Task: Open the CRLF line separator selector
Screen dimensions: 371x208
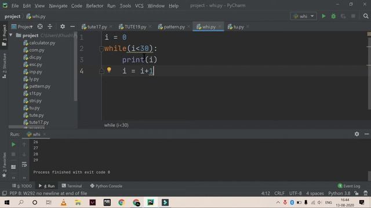Action: [x=279, y=193]
